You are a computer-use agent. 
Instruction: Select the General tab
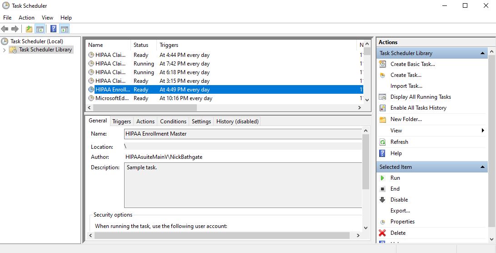[x=98, y=121]
